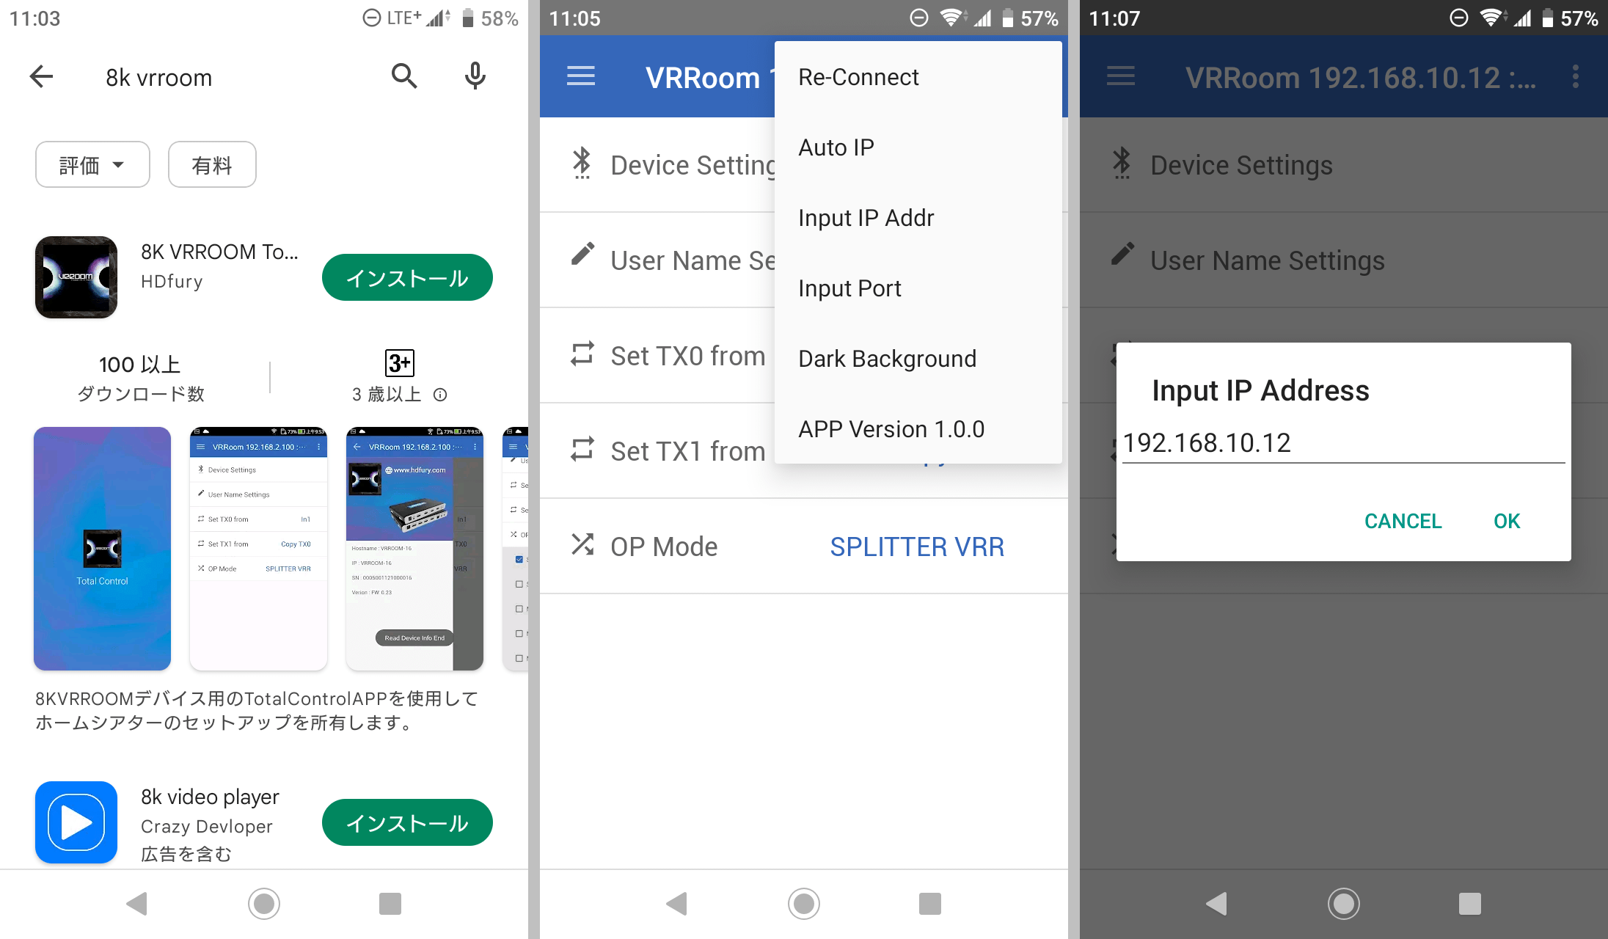Tap Android home button in right screen
The width and height of the screenshot is (1608, 939).
[1344, 904]
